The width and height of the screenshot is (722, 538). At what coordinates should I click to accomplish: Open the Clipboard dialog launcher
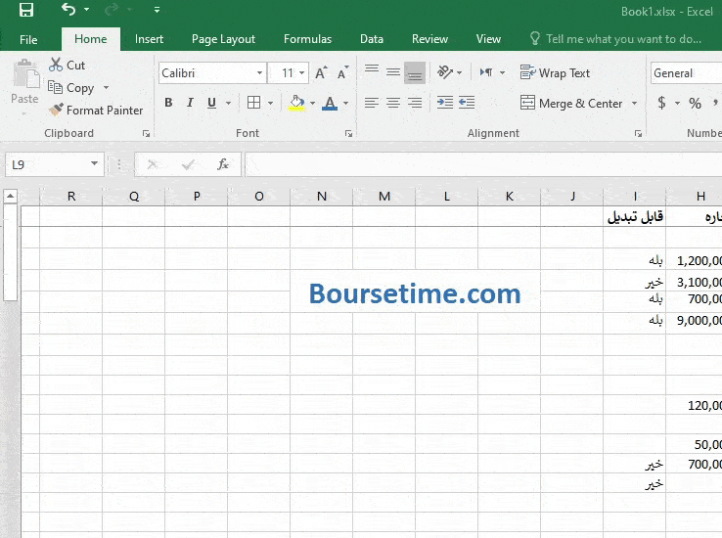[146, 133]
